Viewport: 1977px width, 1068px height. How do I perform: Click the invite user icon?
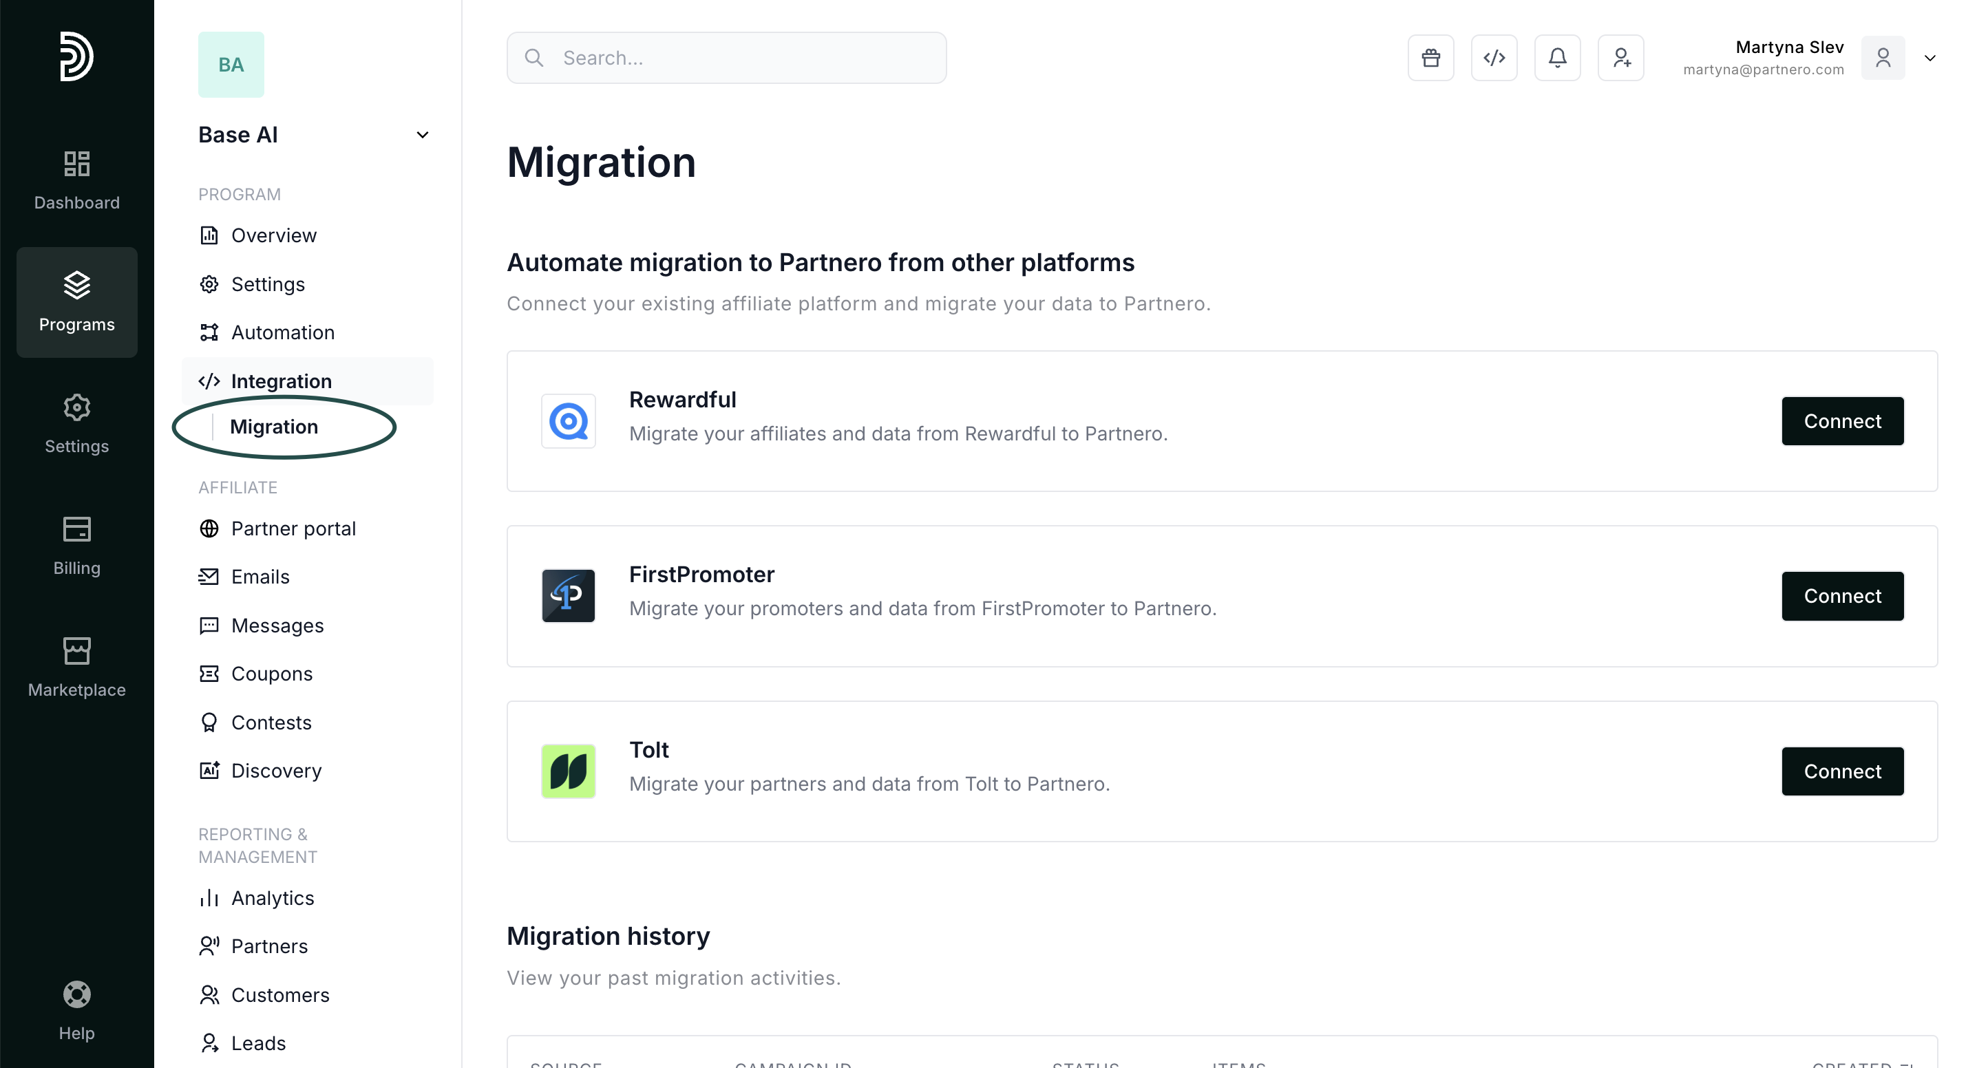tap(1621, 58)
